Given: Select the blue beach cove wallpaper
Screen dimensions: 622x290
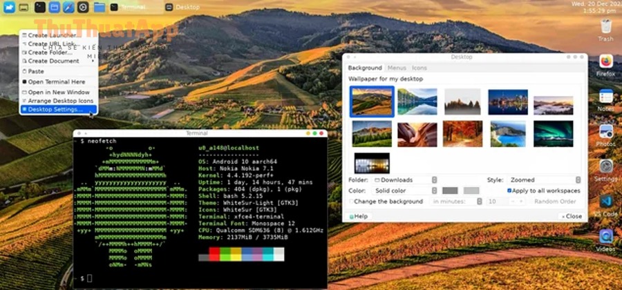Looking at the screenshot, I should point(508,133).
